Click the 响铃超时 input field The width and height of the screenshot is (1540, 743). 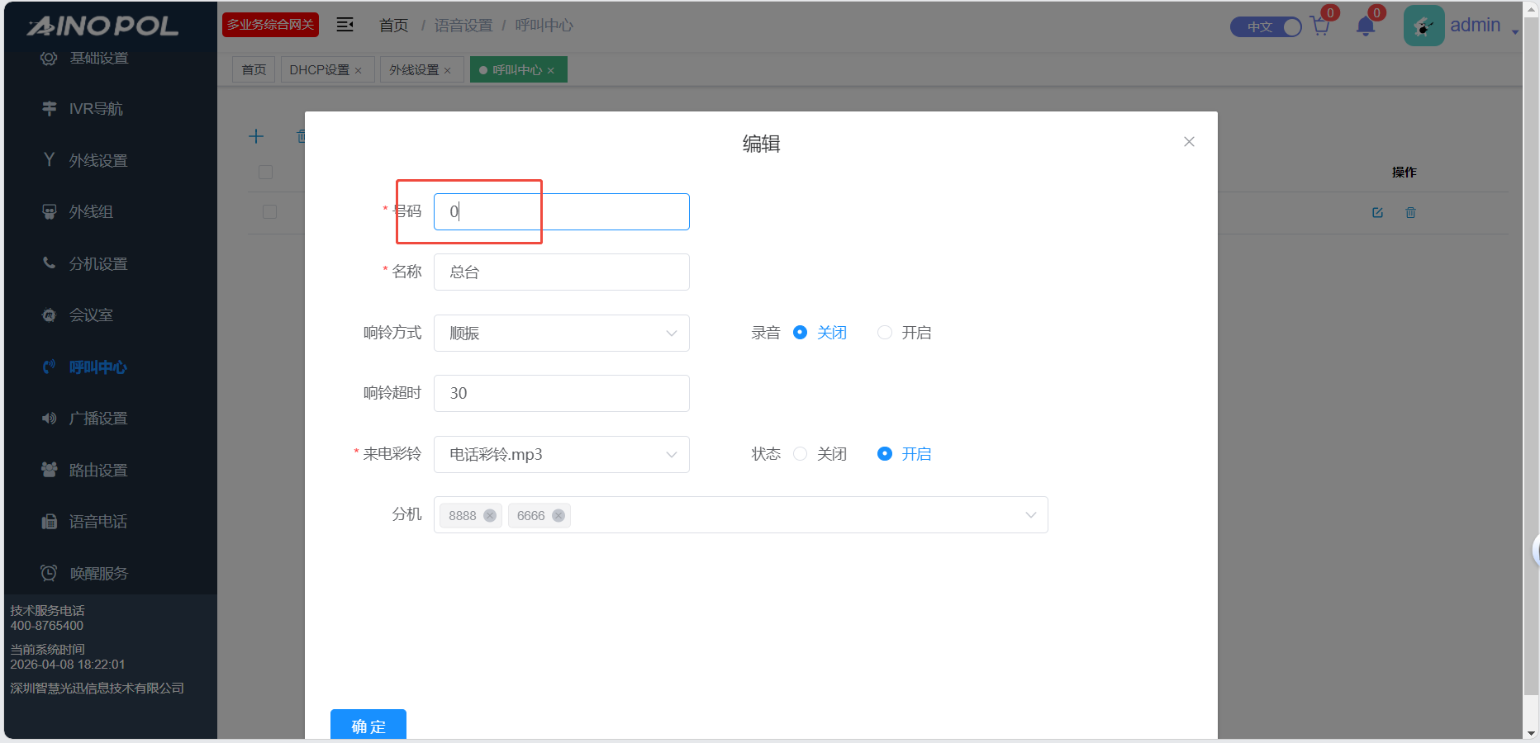(x=561, y=394)
